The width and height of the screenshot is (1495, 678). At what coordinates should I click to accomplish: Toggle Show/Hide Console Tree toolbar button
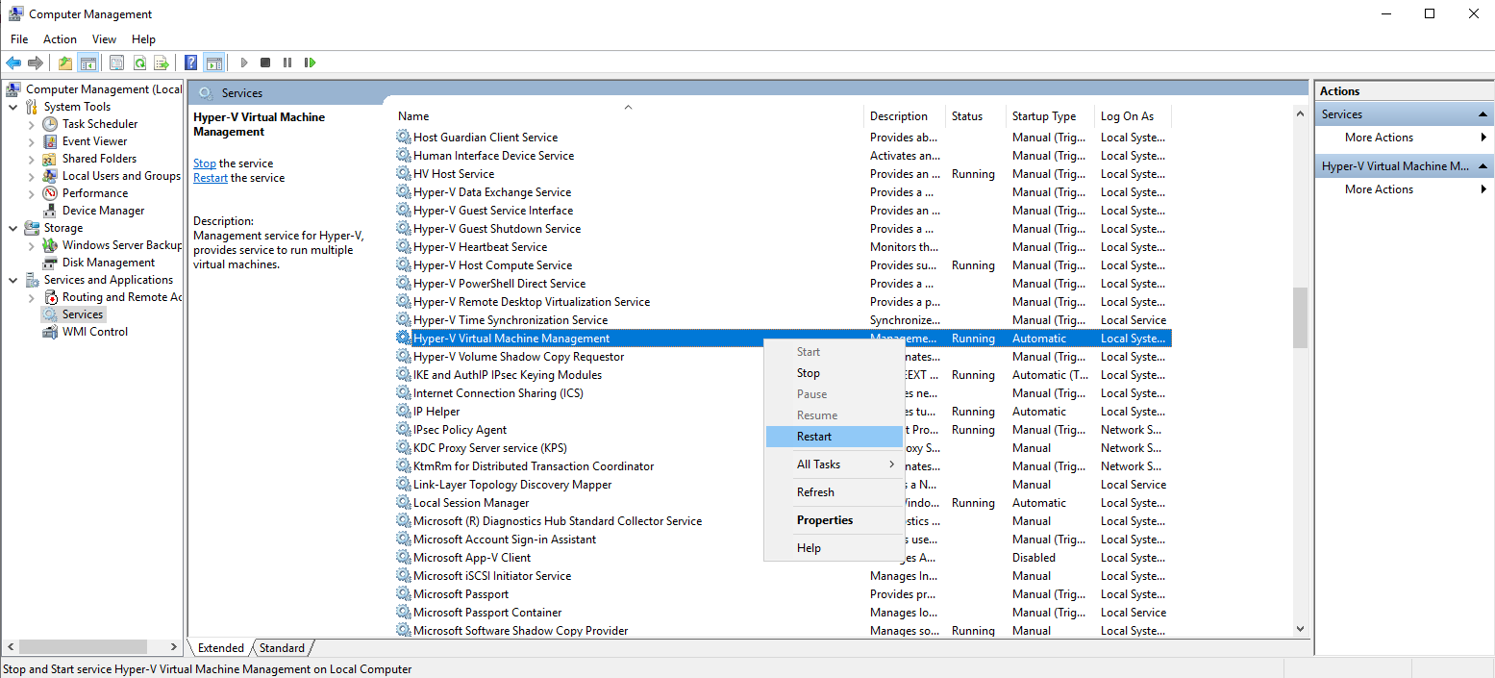tap(87, 63)
